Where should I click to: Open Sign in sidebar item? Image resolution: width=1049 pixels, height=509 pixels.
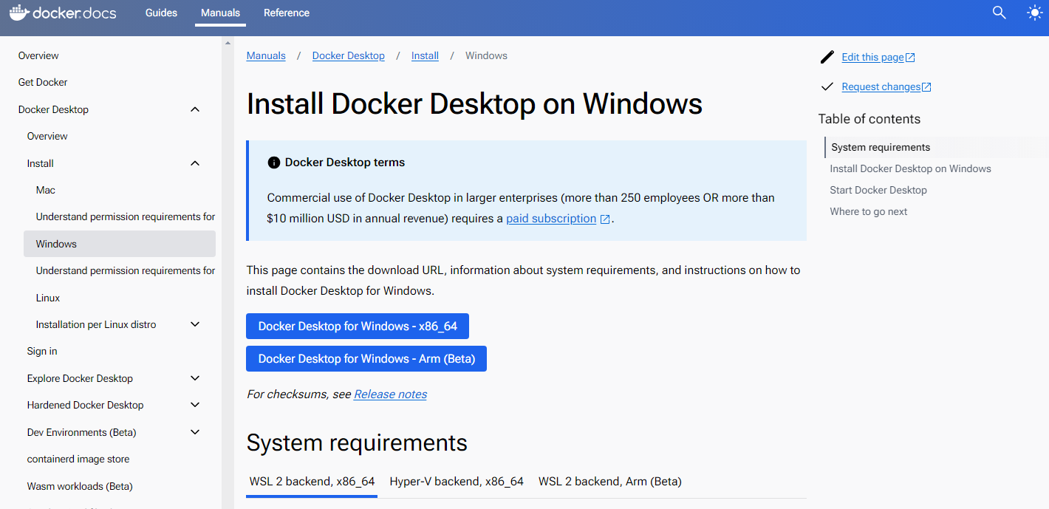pyautogui.click(x=42, y=351)
